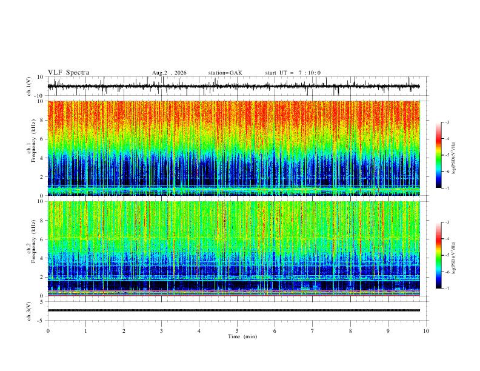Viewport: 480px width, 371px height.
Task: Click the "VLF Spectra" title text
Action: [x=68, y=73]
